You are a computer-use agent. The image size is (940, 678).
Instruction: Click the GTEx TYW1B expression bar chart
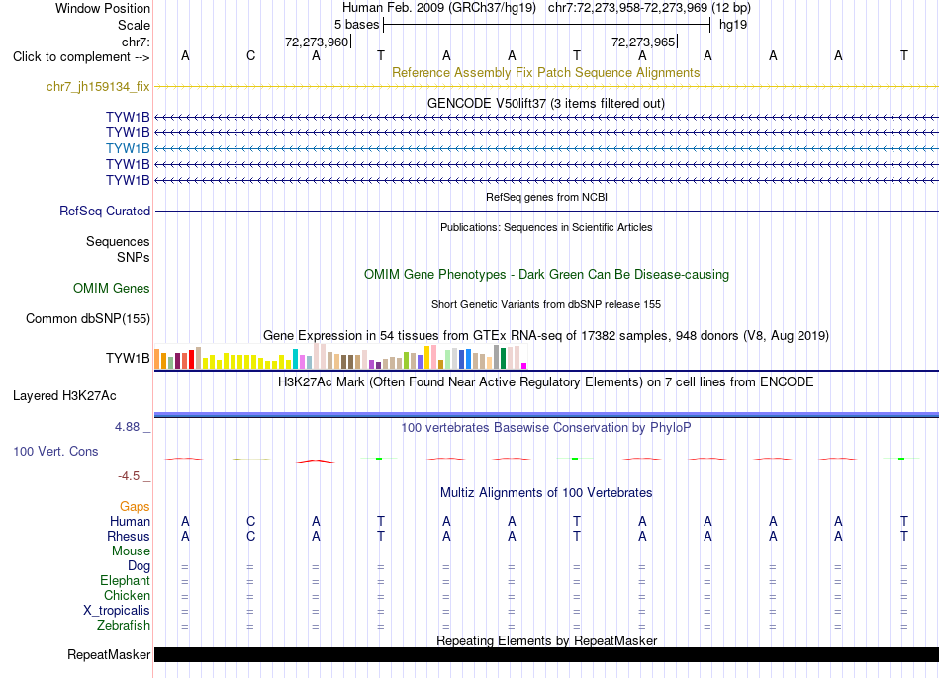coord(340,357)
